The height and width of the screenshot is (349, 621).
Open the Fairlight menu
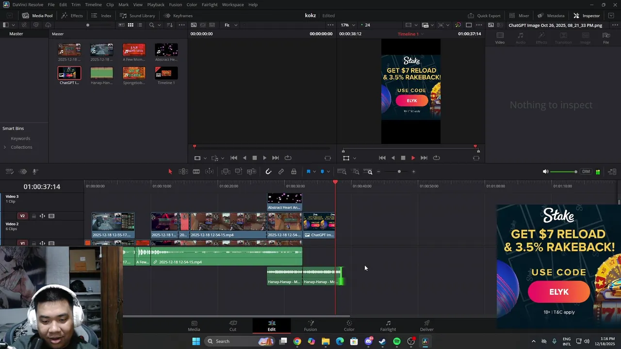[210, 4]
